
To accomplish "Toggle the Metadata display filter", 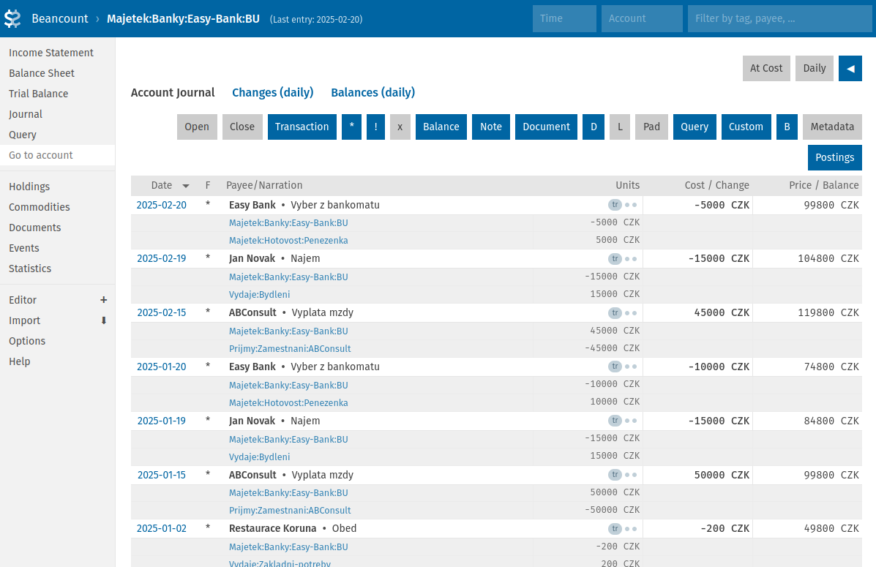I will click(x=832, y=127).
